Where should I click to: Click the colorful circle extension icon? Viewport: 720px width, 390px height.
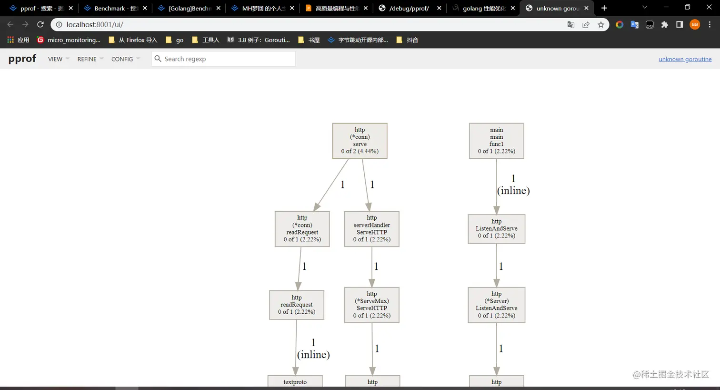[x=620, y=24]
